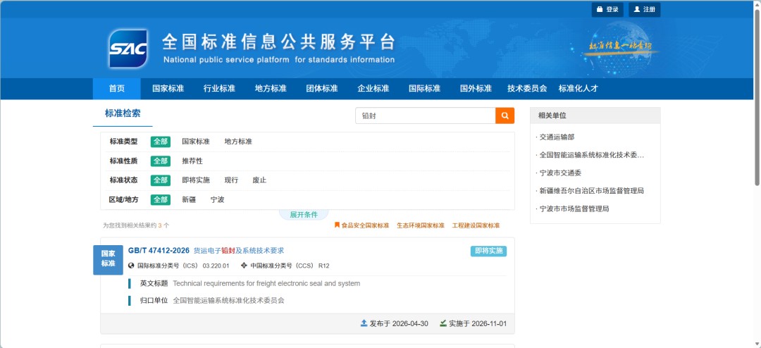Filter 标准状态 by 现行
The width and height of the screenshot is (761, 348).
tap(231, 180)
